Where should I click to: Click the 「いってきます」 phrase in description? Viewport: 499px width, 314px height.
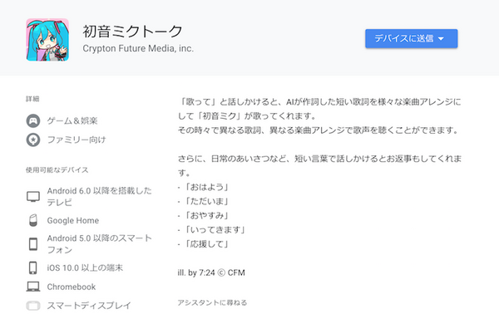(x=215, y=229)
